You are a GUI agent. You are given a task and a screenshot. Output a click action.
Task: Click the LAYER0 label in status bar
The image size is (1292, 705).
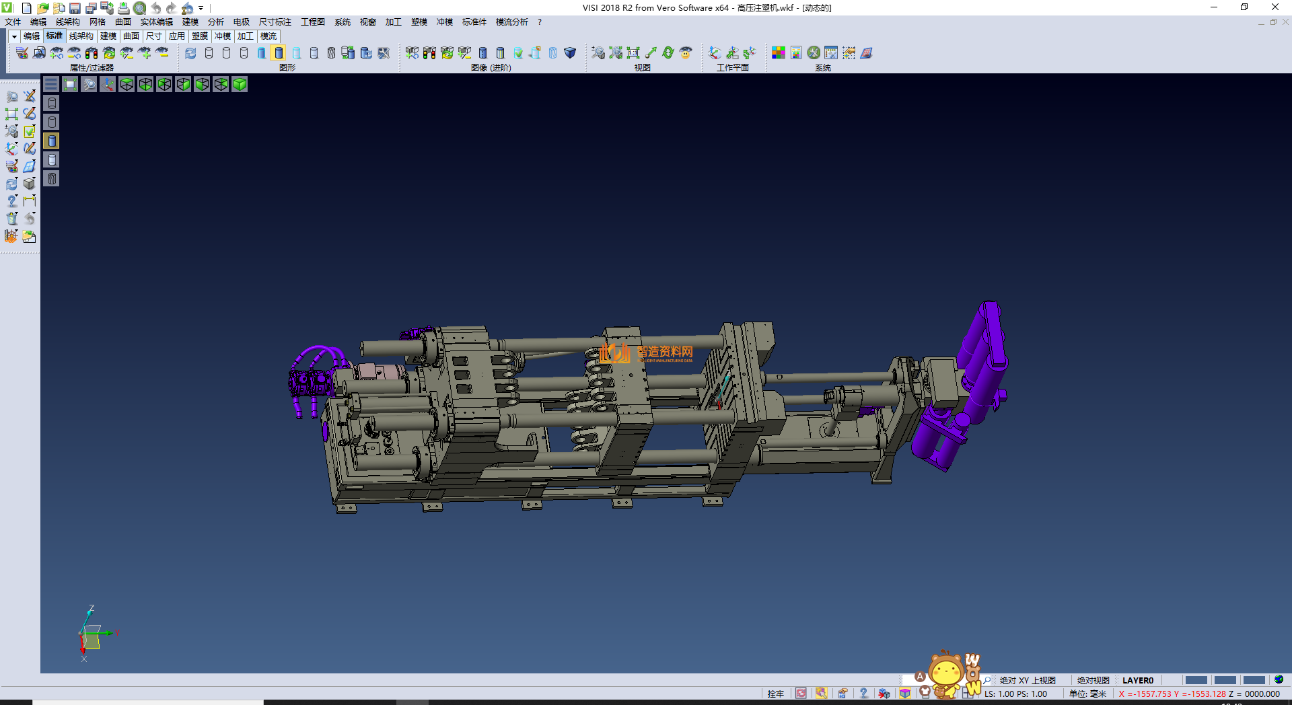click(x=1138, y=680)
